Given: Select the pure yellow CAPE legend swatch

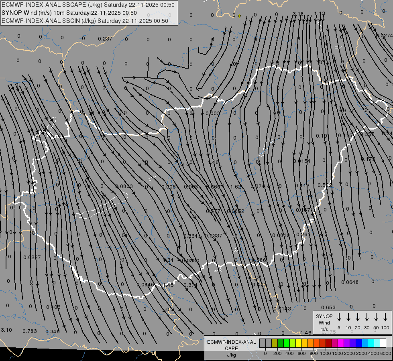Looking at the screenshot, I should click(x=299, y=343).
